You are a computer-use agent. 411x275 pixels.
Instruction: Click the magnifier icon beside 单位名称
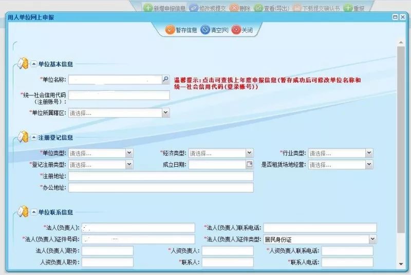(165, 80)
